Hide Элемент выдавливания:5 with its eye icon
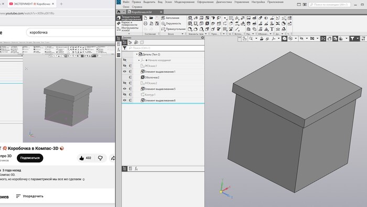This screenshot has height=207, width=367. click(x=125, y=89)
